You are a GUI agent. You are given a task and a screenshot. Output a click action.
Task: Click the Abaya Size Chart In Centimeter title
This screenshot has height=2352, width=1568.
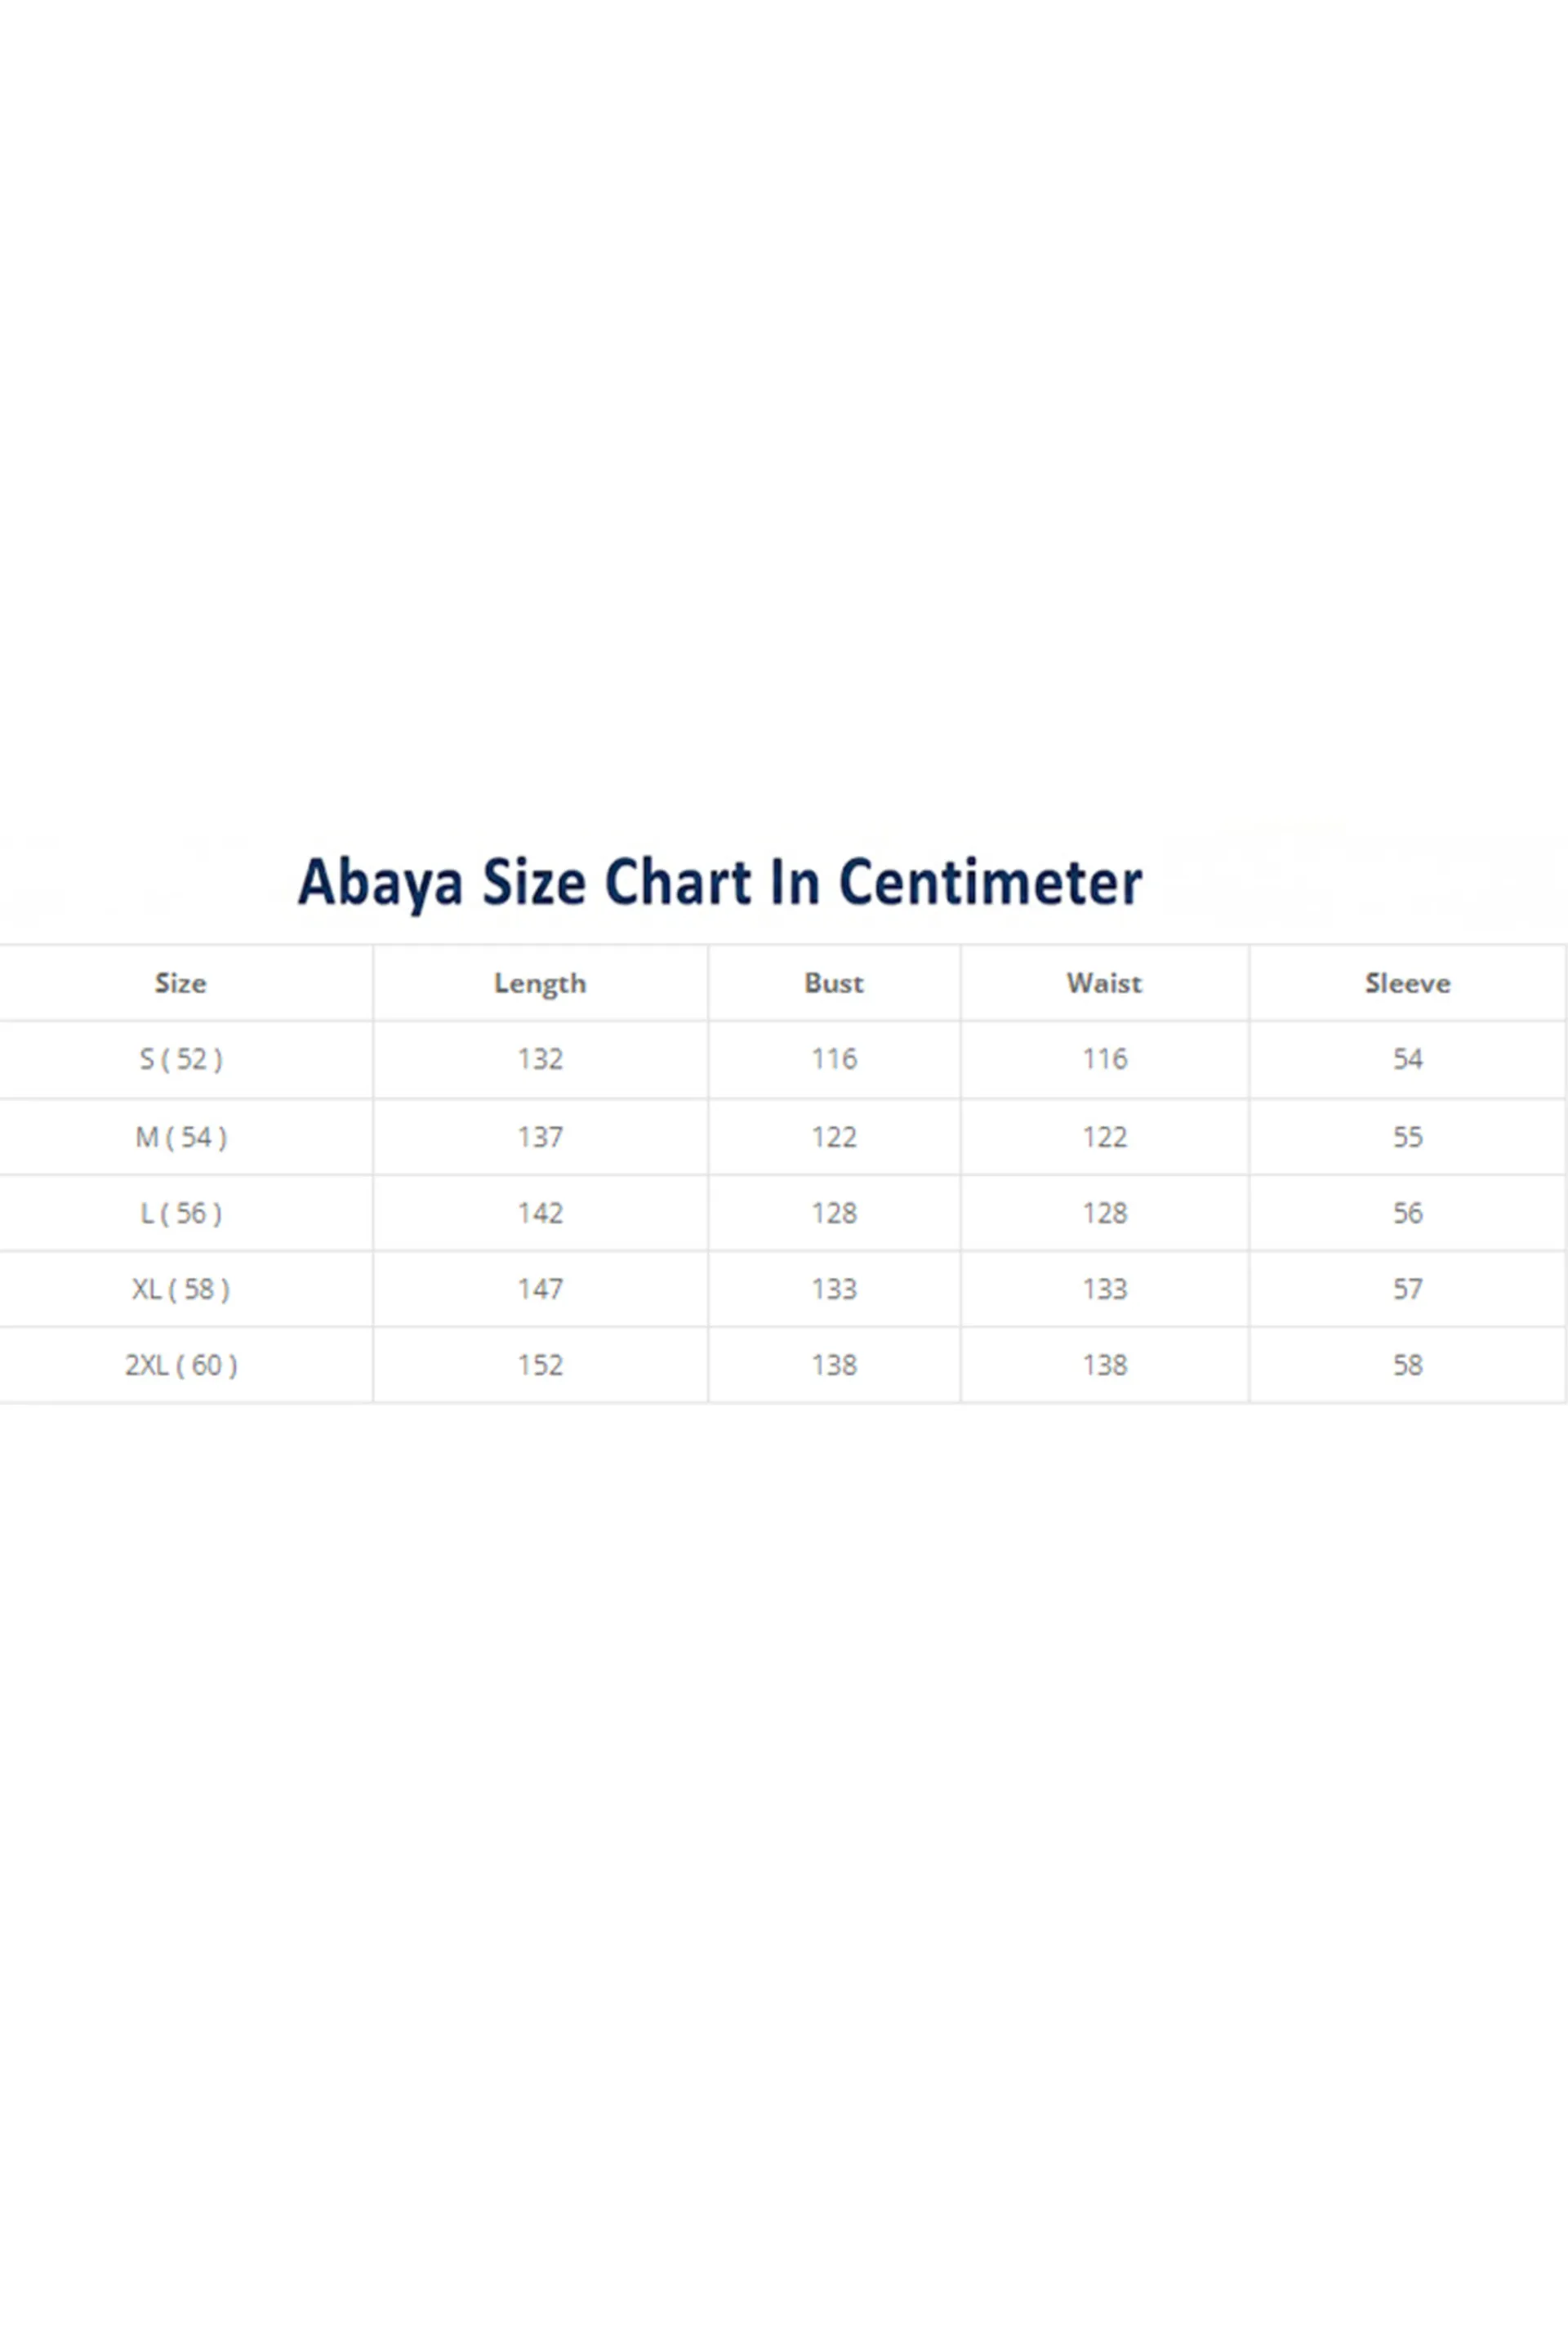(x=720, y=882)
